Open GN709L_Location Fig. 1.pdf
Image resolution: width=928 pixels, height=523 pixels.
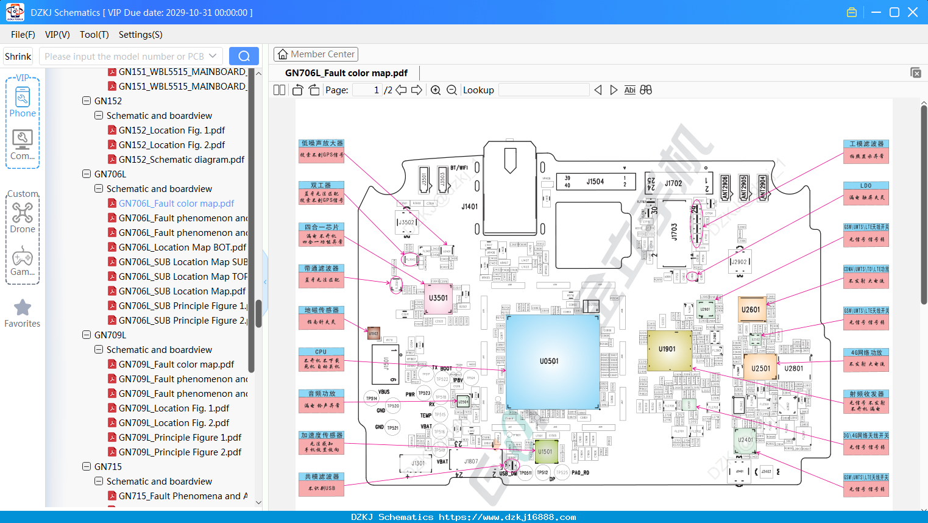click(x=174, y=408)
